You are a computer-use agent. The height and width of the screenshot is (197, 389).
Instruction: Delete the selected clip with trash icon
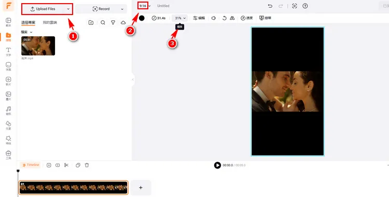[87, 165]
